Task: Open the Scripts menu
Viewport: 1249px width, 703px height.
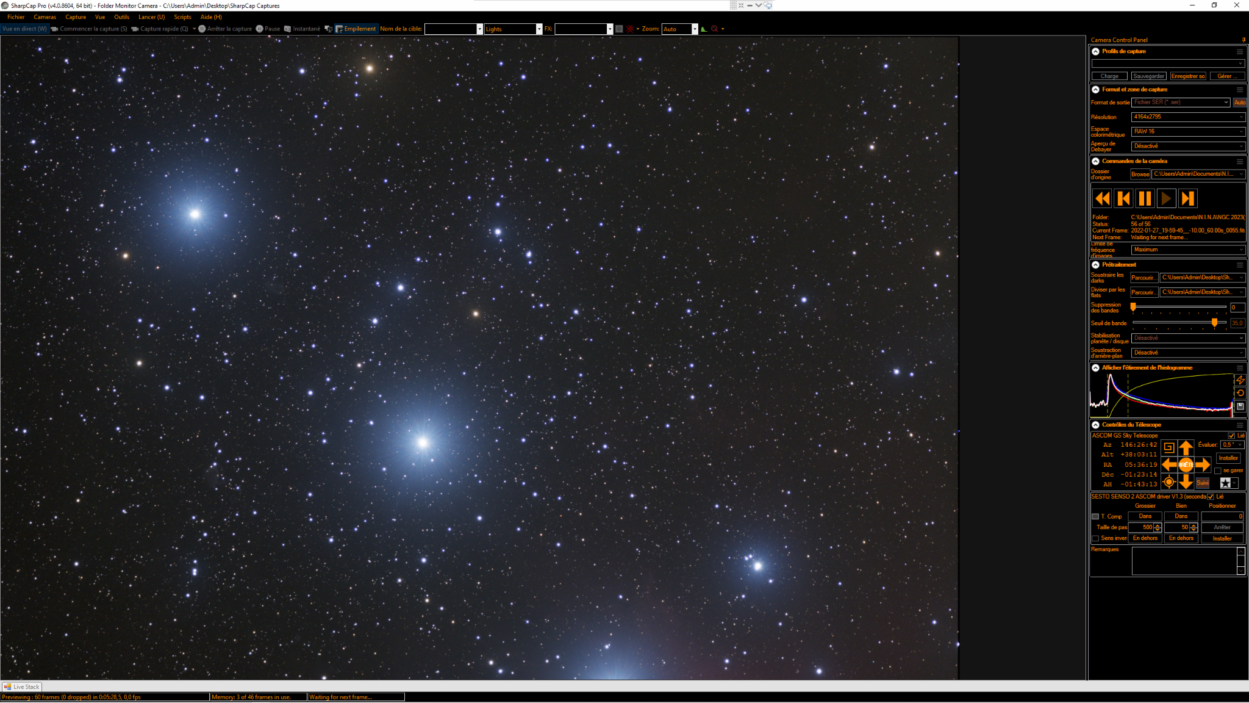Action: 182,17
